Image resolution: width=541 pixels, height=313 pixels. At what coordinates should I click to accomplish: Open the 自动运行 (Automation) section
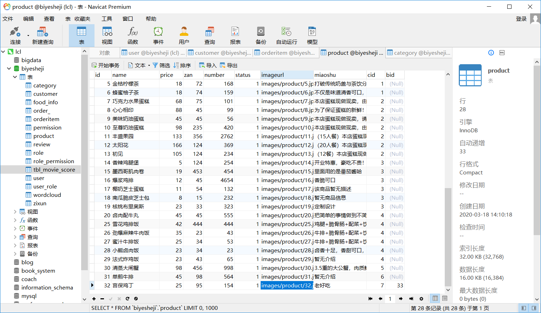pyautogui.click(x=287, y=35)
